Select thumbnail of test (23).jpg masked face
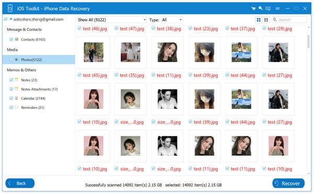The image size is (314, 194). (205, 52)
